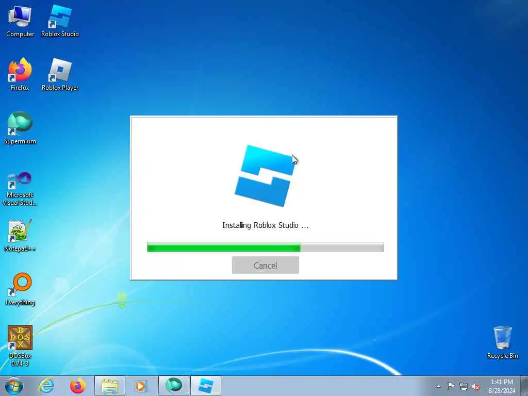528x396 pixels.
Task: Launch Internet Explorer from the taskbar
Action: 46,386
